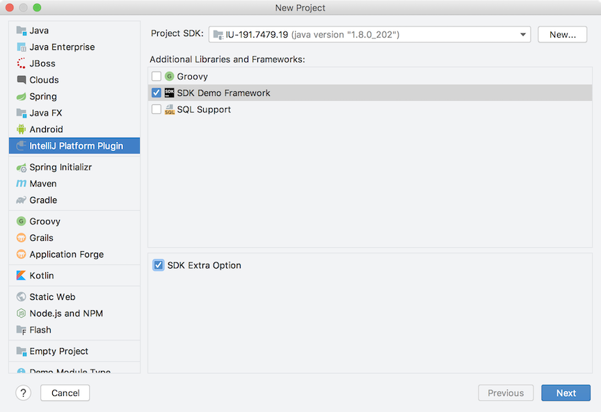This screenshot has width=601, height=412.
Task: Click the SQL Support icon
Action: pyautogui.click(x=169, y=109)
